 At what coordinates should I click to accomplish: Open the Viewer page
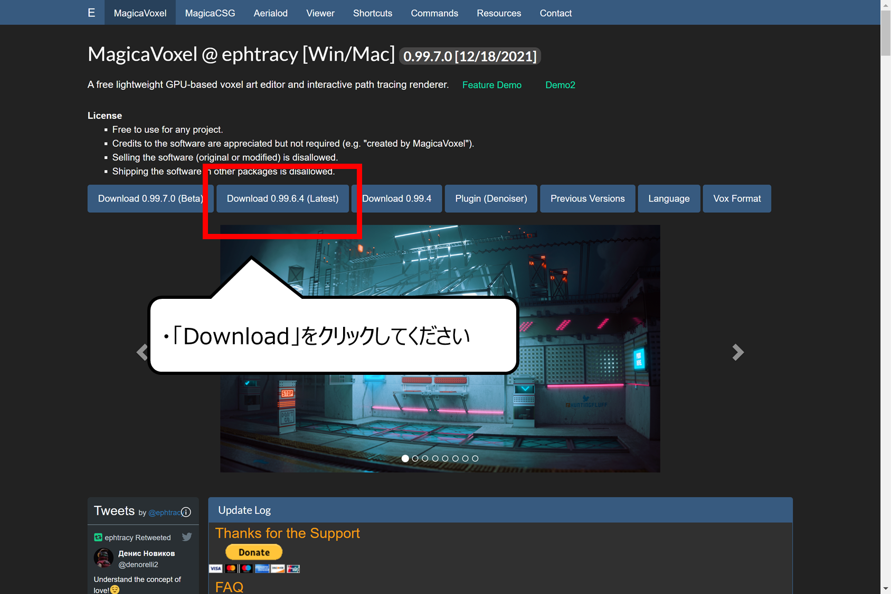pyautogui.click(x=320, y=13)
